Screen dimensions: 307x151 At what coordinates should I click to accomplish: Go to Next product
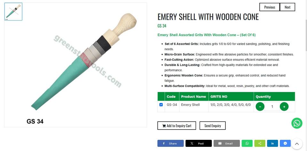[287, 7]
